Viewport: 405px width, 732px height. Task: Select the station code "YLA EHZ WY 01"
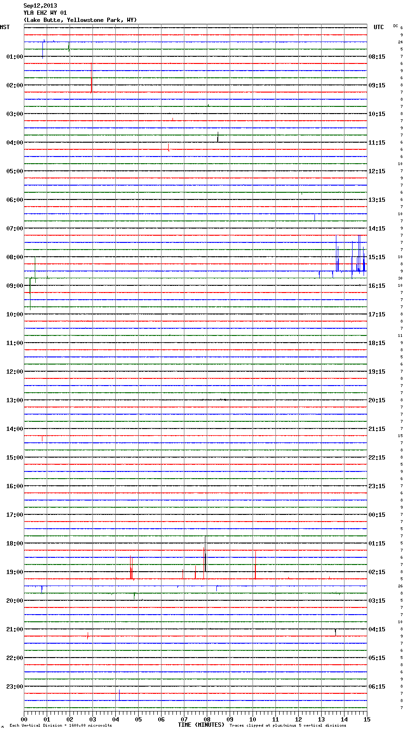click(x=45, y=13)
